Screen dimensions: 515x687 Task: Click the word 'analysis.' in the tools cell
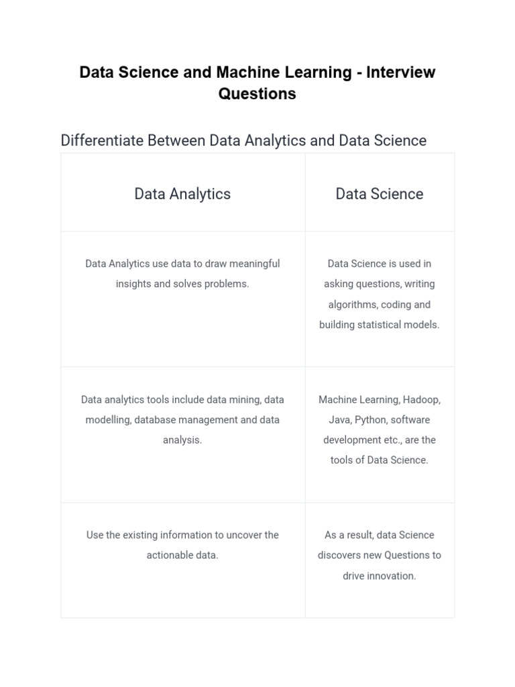pyautogui.click(x=182, y=440)
